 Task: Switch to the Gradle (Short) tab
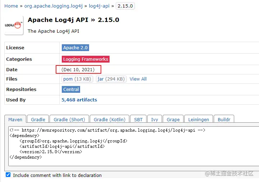tap(69, 119)
